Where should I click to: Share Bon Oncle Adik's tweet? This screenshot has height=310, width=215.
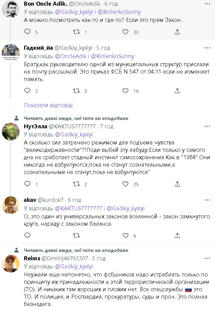click(x=177, y=32)
